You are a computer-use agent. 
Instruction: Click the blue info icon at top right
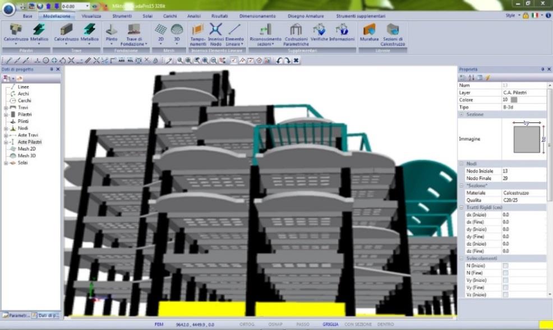pos(549,16)
